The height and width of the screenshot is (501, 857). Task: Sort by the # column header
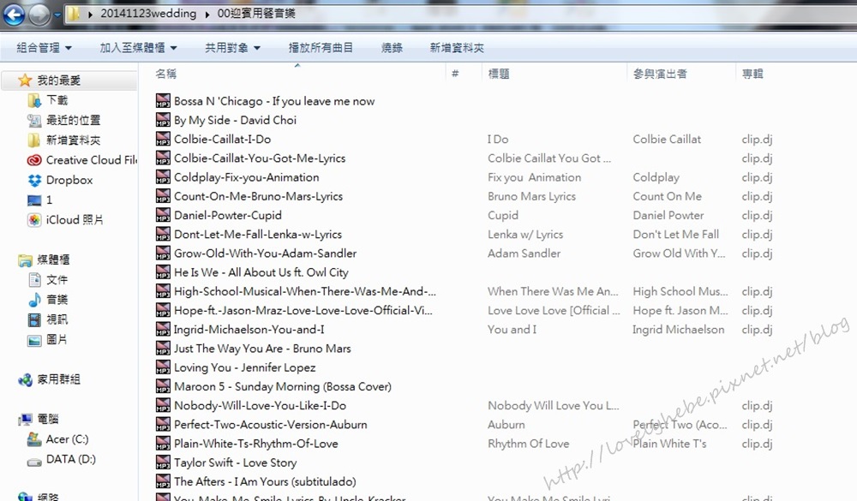pos(455,74)
